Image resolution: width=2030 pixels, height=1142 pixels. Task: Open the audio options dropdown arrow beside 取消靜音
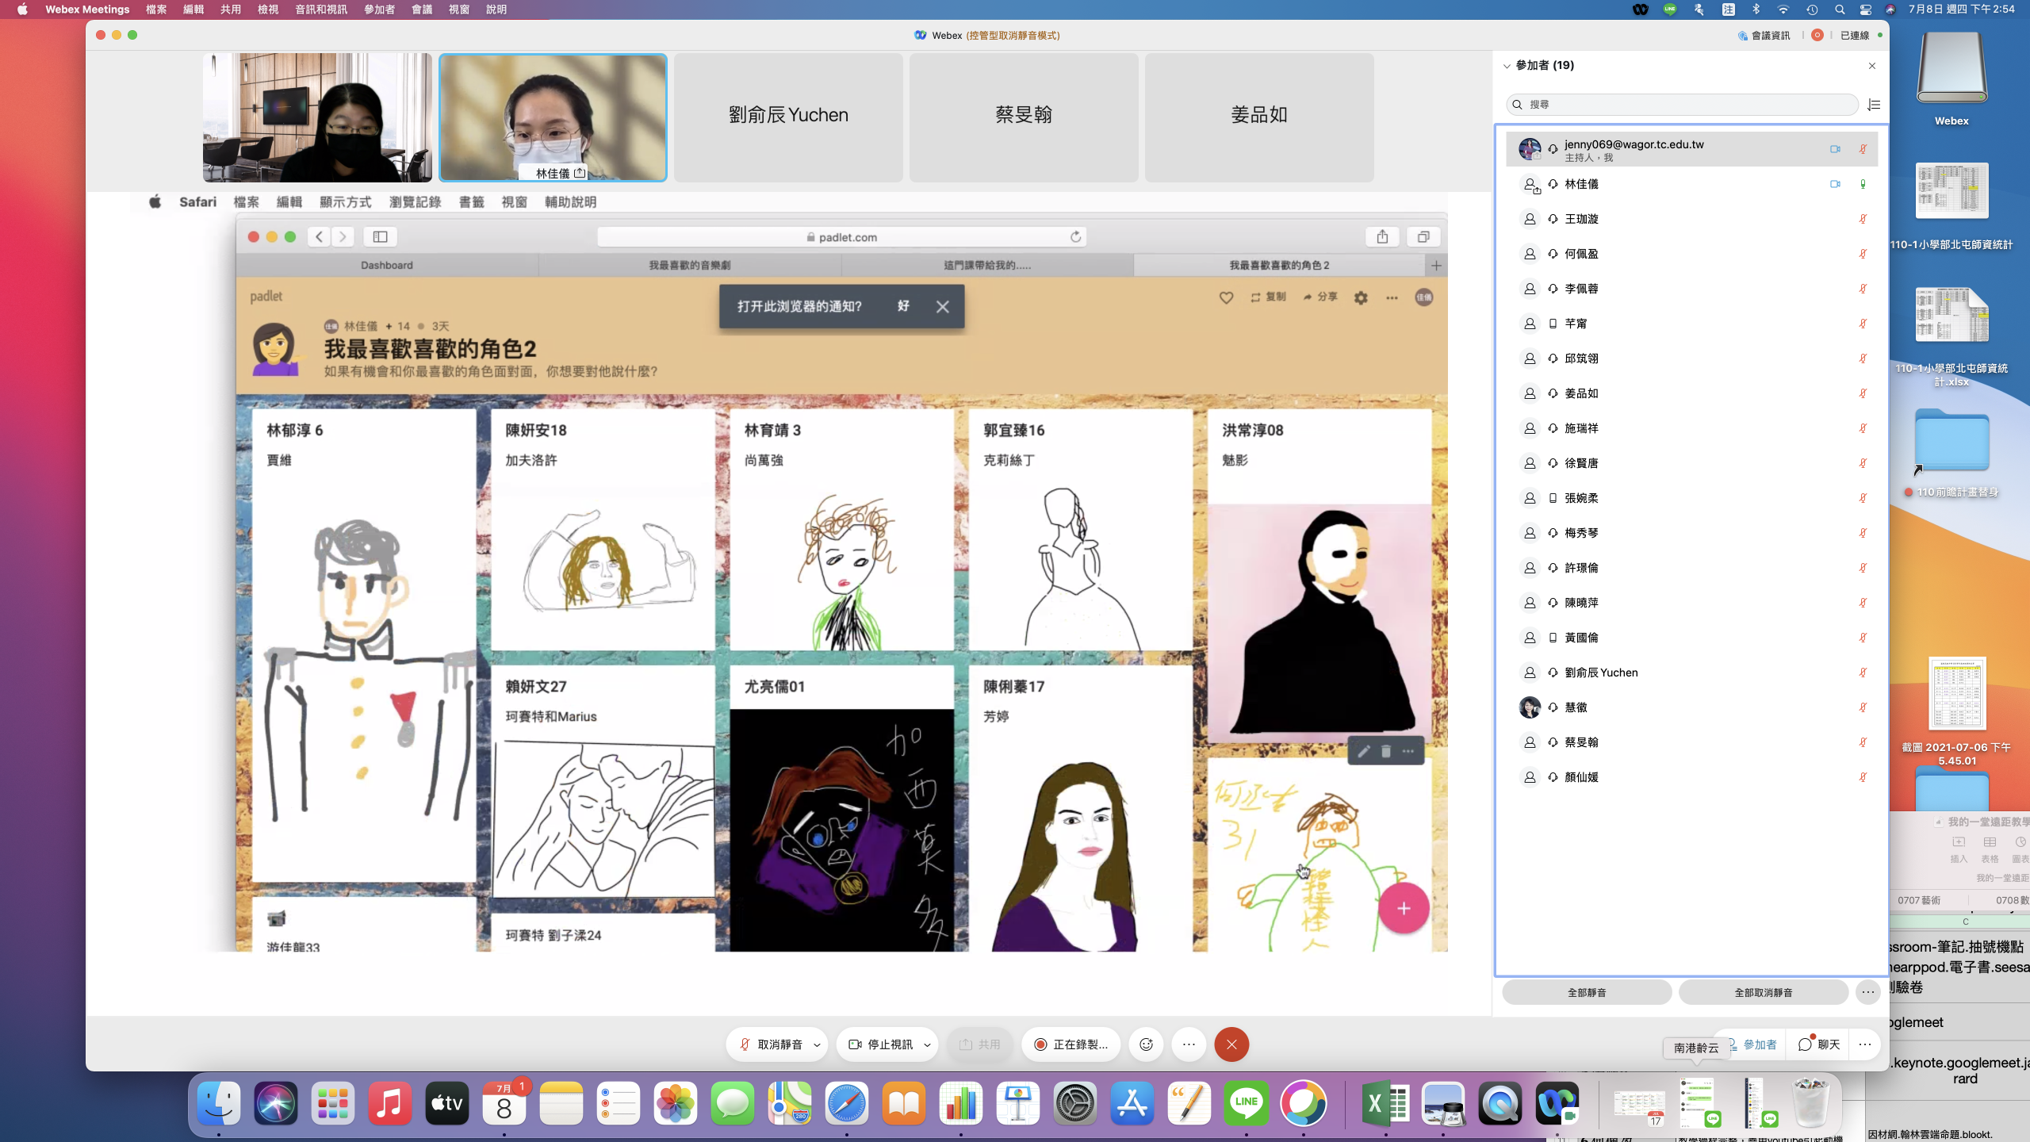[817, 1045]
